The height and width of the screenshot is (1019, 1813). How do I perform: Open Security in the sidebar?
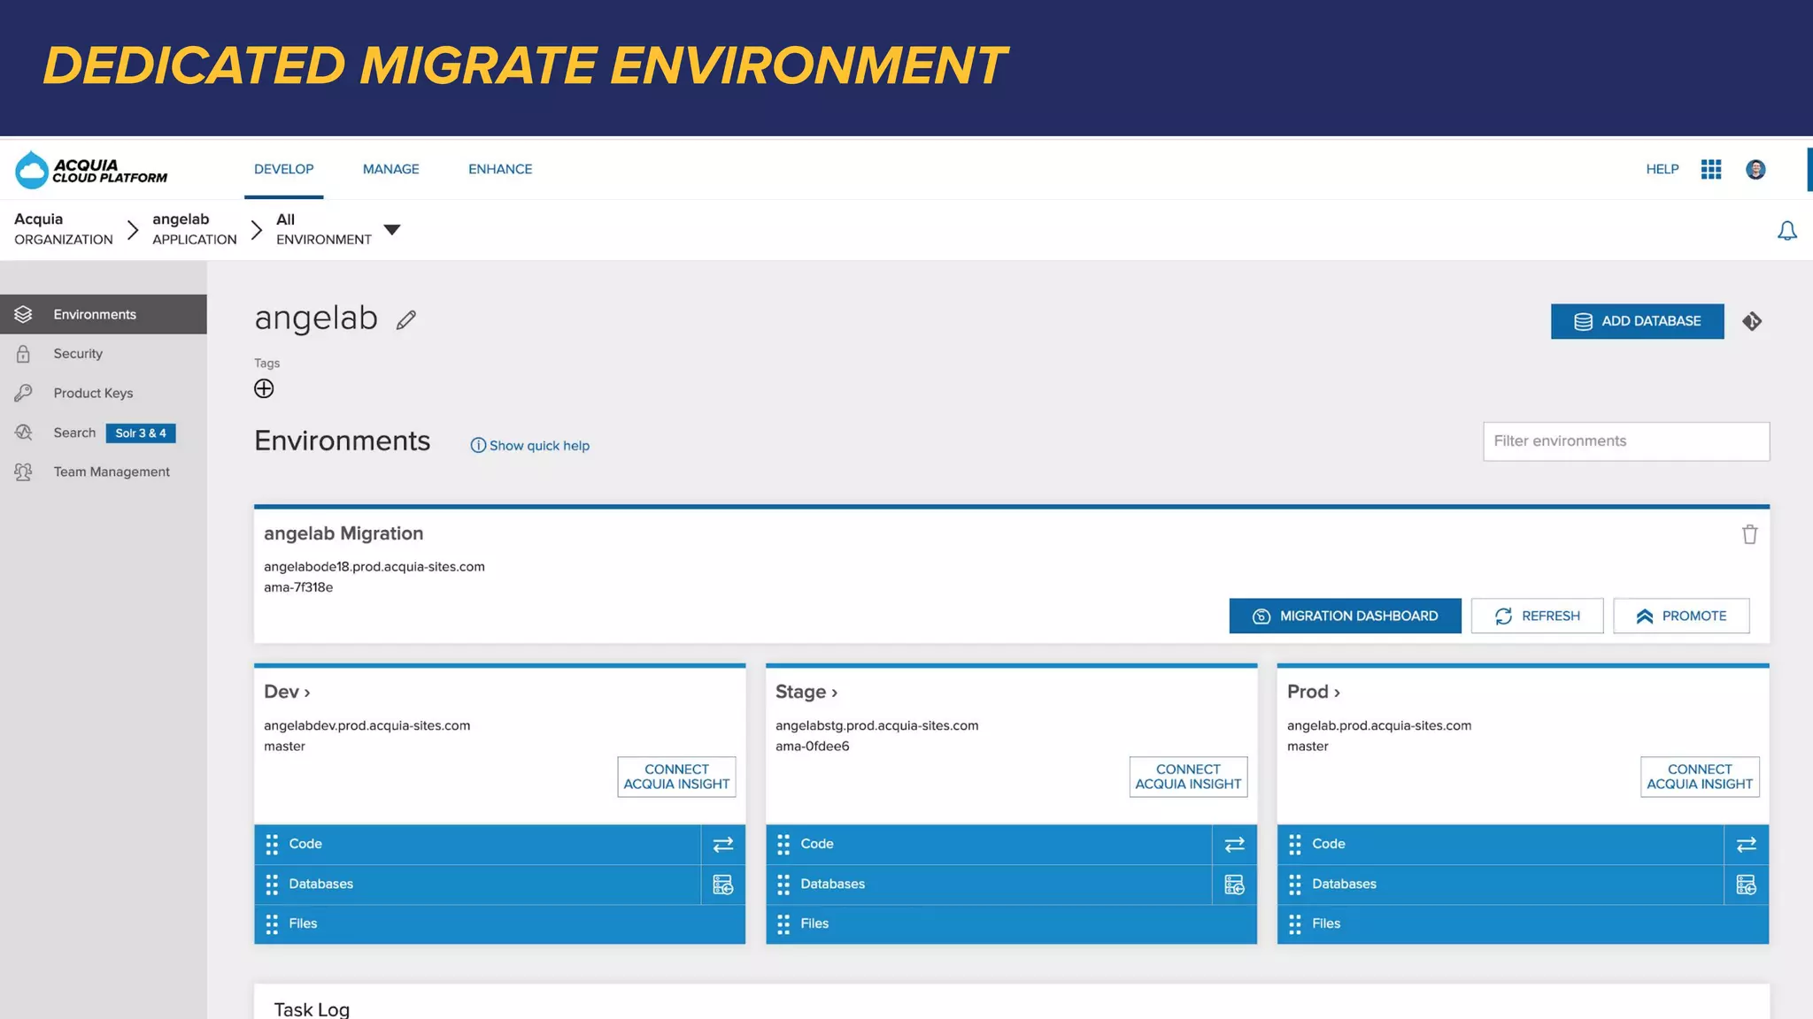coord(104,354)
